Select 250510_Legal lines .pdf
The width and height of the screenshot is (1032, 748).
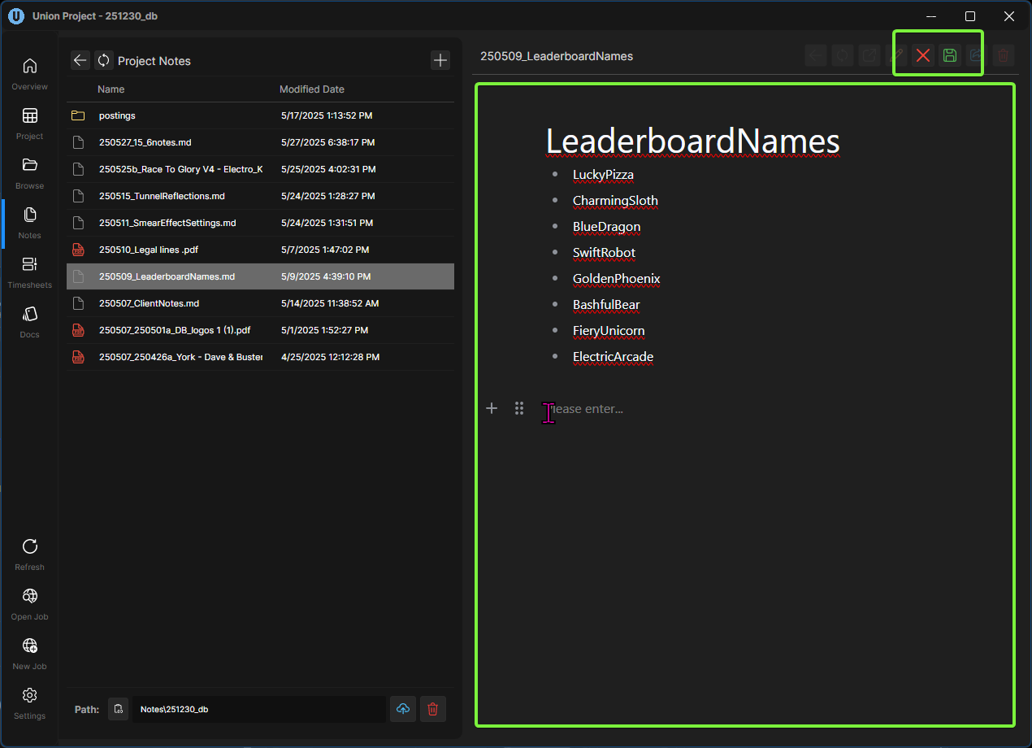[x=260, y=250]
